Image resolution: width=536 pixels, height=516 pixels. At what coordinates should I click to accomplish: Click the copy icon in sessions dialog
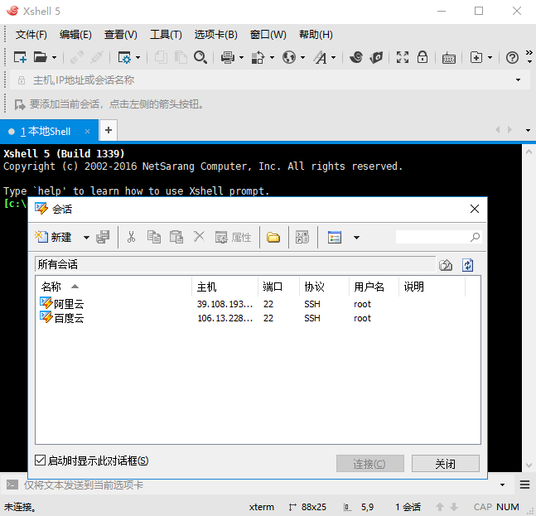click(x=154, y=237)
